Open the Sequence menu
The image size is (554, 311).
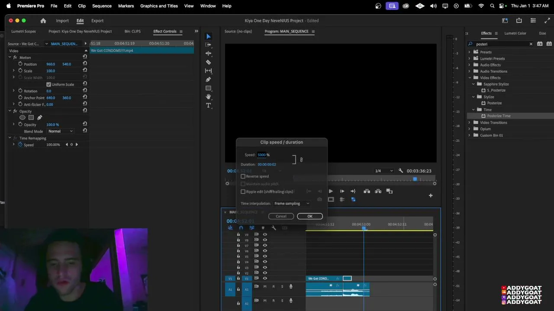point(102,6)
